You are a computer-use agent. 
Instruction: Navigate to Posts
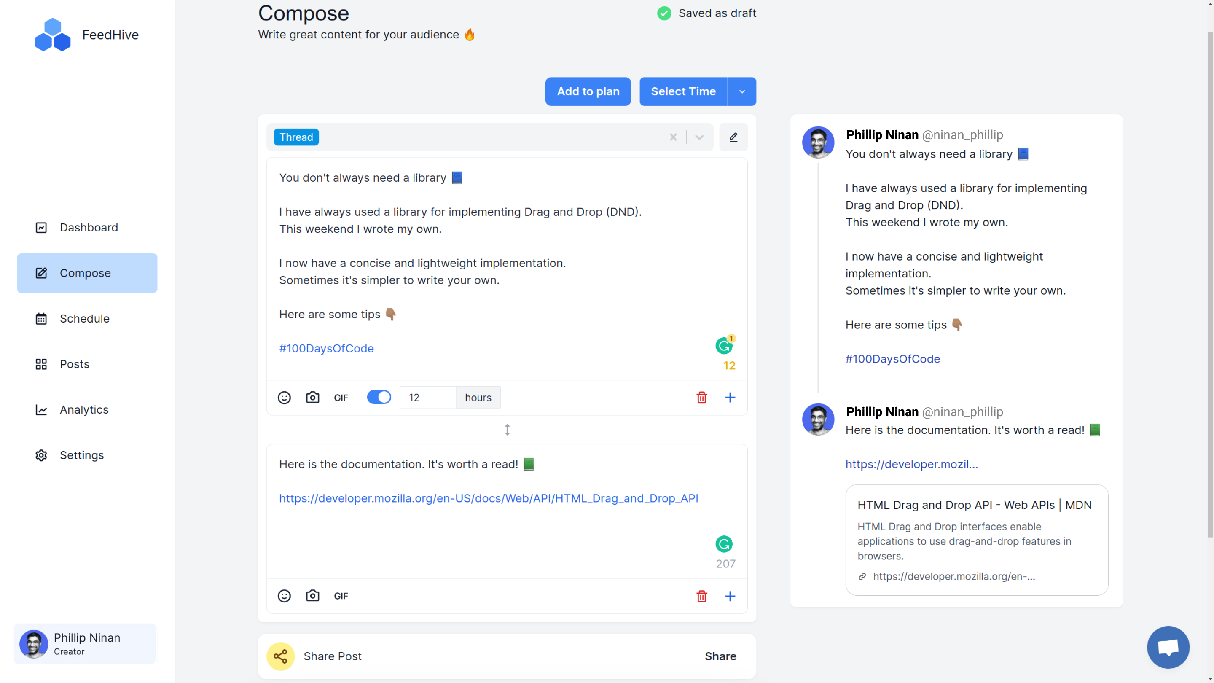tap(87, 364)
